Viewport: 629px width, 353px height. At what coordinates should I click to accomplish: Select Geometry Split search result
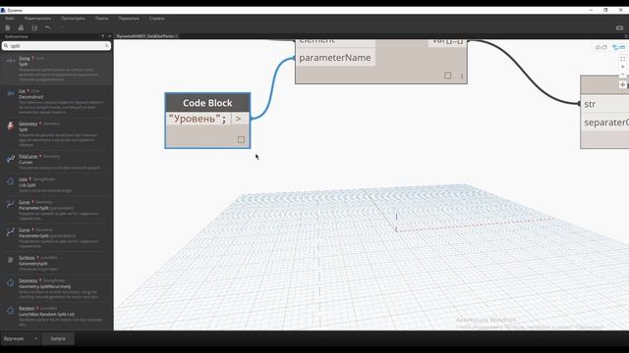(x=57, y=133)
